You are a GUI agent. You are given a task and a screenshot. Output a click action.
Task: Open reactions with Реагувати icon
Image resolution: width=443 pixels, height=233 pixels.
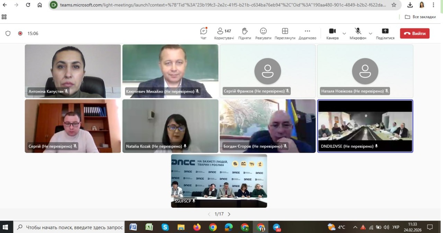coord(263,33)
